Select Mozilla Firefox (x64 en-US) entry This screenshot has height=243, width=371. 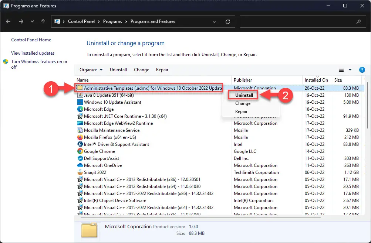(110, 137)
